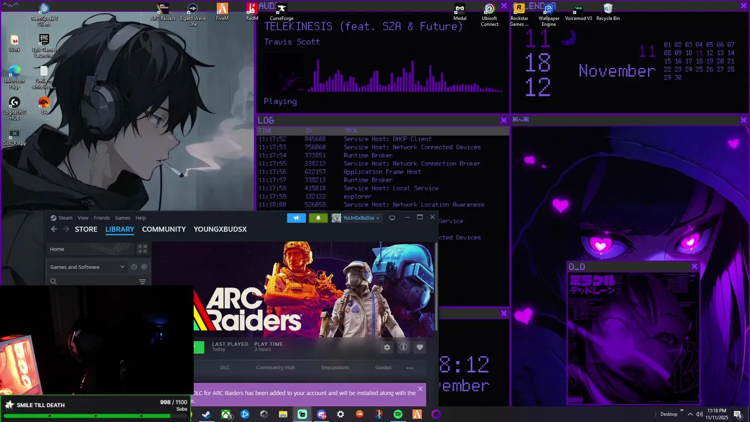Close the LOG widget panel
This screenshot has width=750, height=422.
[504, 120]
